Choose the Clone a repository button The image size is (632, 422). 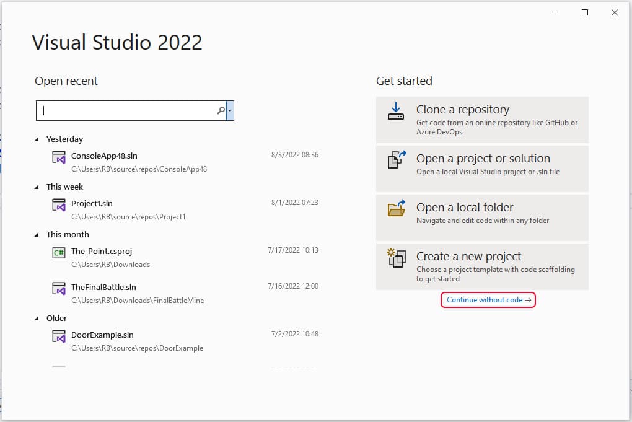click(482, 120)
